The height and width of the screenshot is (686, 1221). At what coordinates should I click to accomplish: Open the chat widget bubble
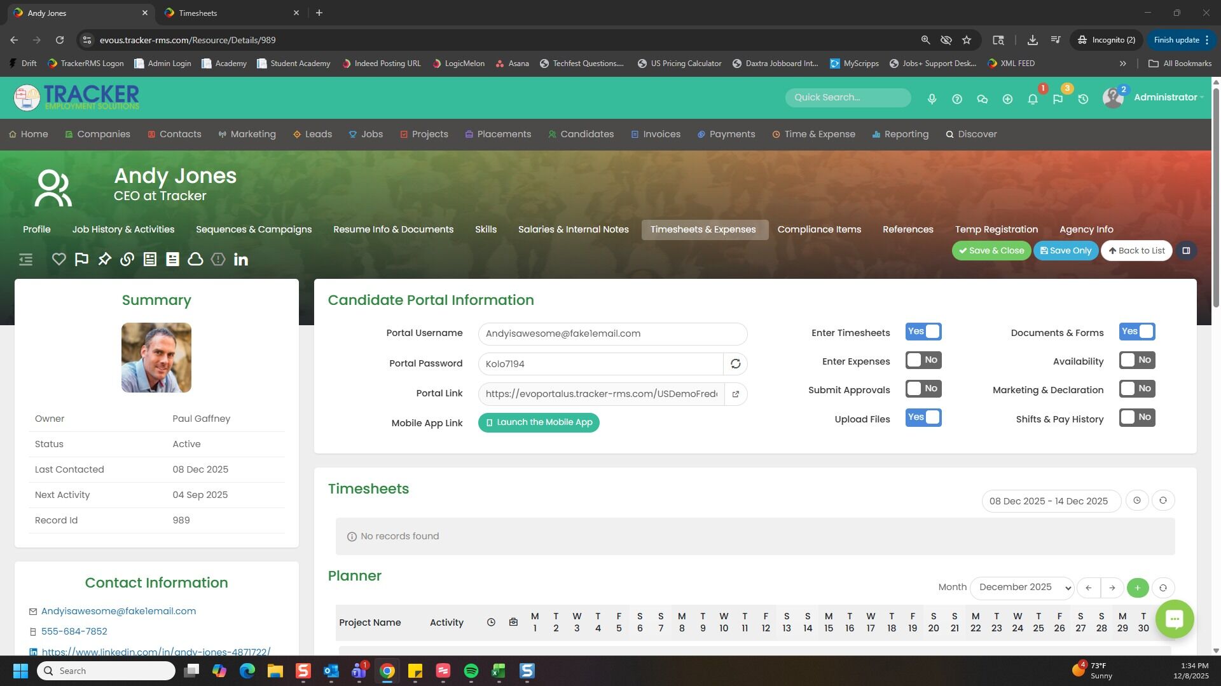[x=1174, y=619]
